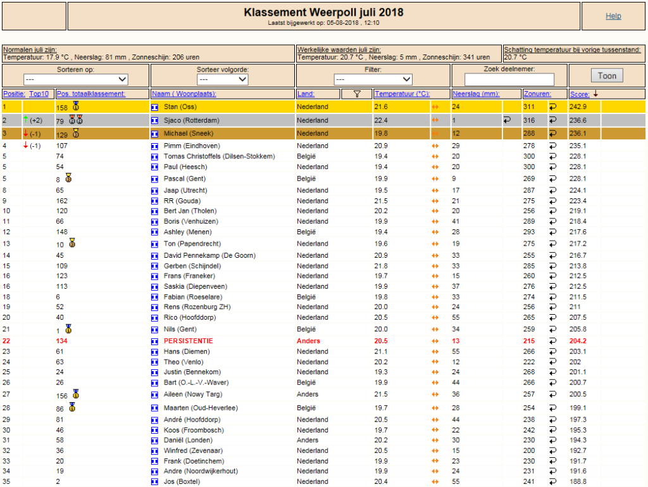648x487 pixels.
Task: Click the Toon button
Action: 607,75
